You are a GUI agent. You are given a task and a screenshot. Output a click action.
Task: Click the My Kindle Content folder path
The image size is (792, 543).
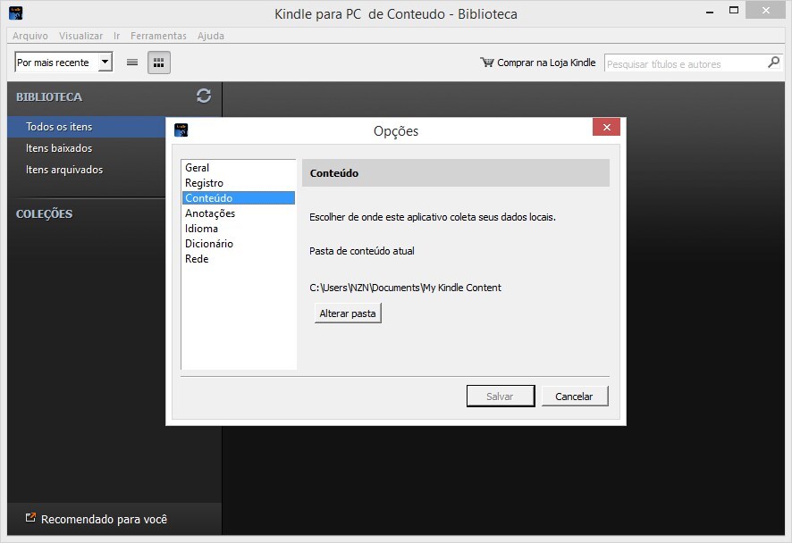405,288
